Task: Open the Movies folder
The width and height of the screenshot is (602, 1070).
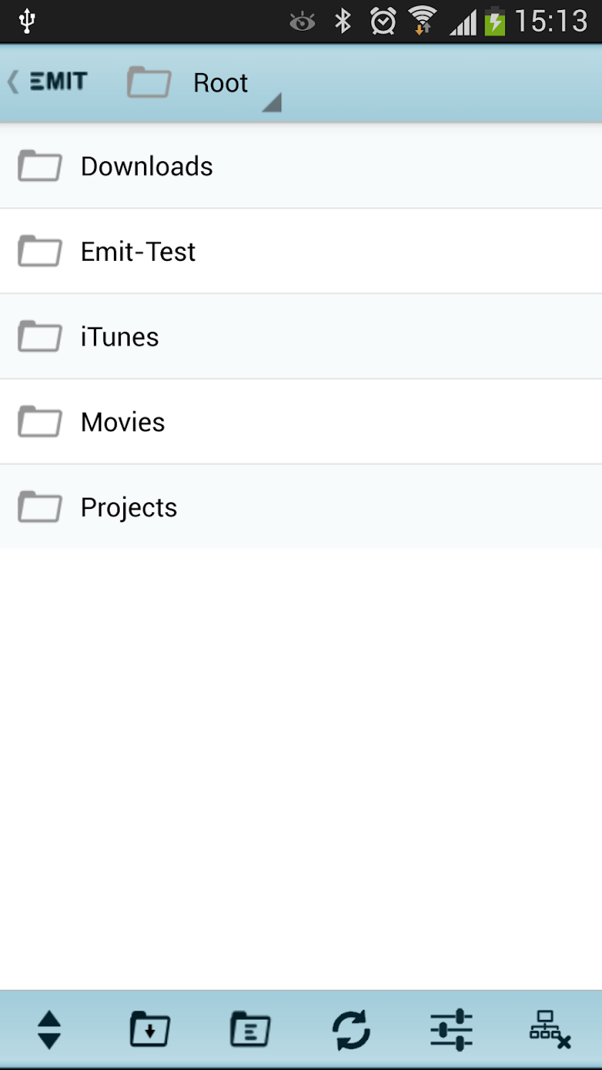Action: point(123,422)
